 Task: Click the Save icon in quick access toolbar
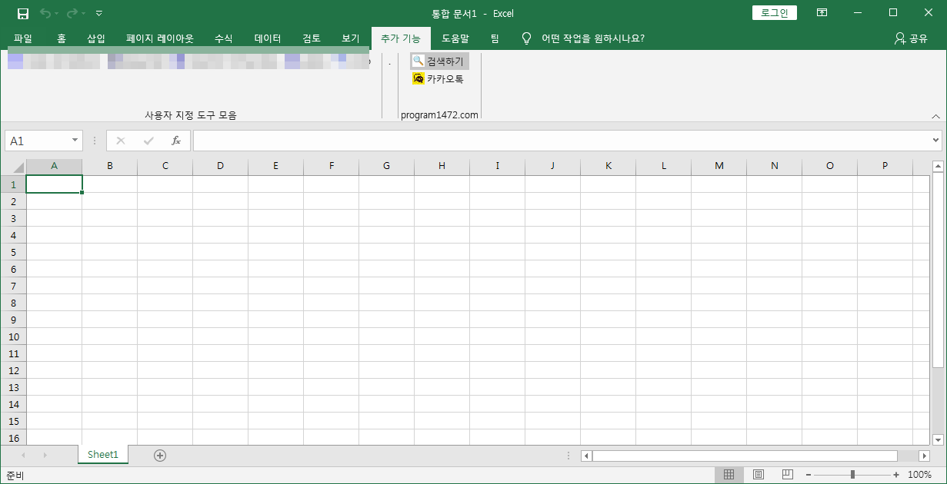click(23, 13)
